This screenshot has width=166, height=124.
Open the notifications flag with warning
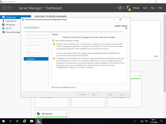coord(129,8)
